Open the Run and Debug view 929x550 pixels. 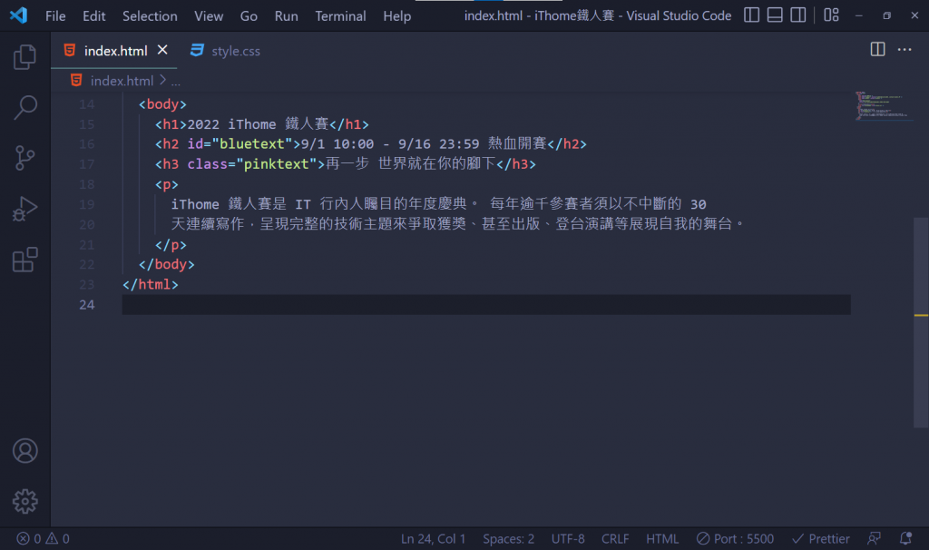(x=24, y=209)
